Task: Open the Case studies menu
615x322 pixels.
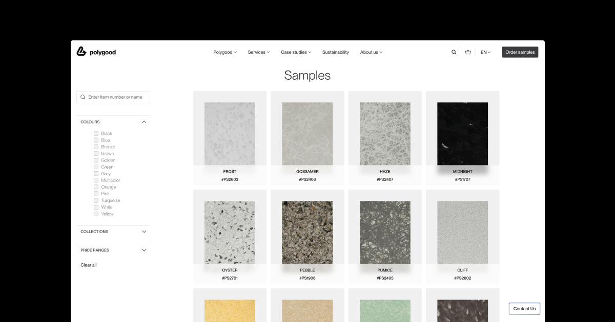Action: point(296,52)
